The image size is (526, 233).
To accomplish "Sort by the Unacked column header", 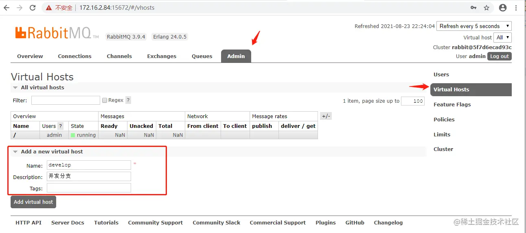I will [x=141, y=126].
